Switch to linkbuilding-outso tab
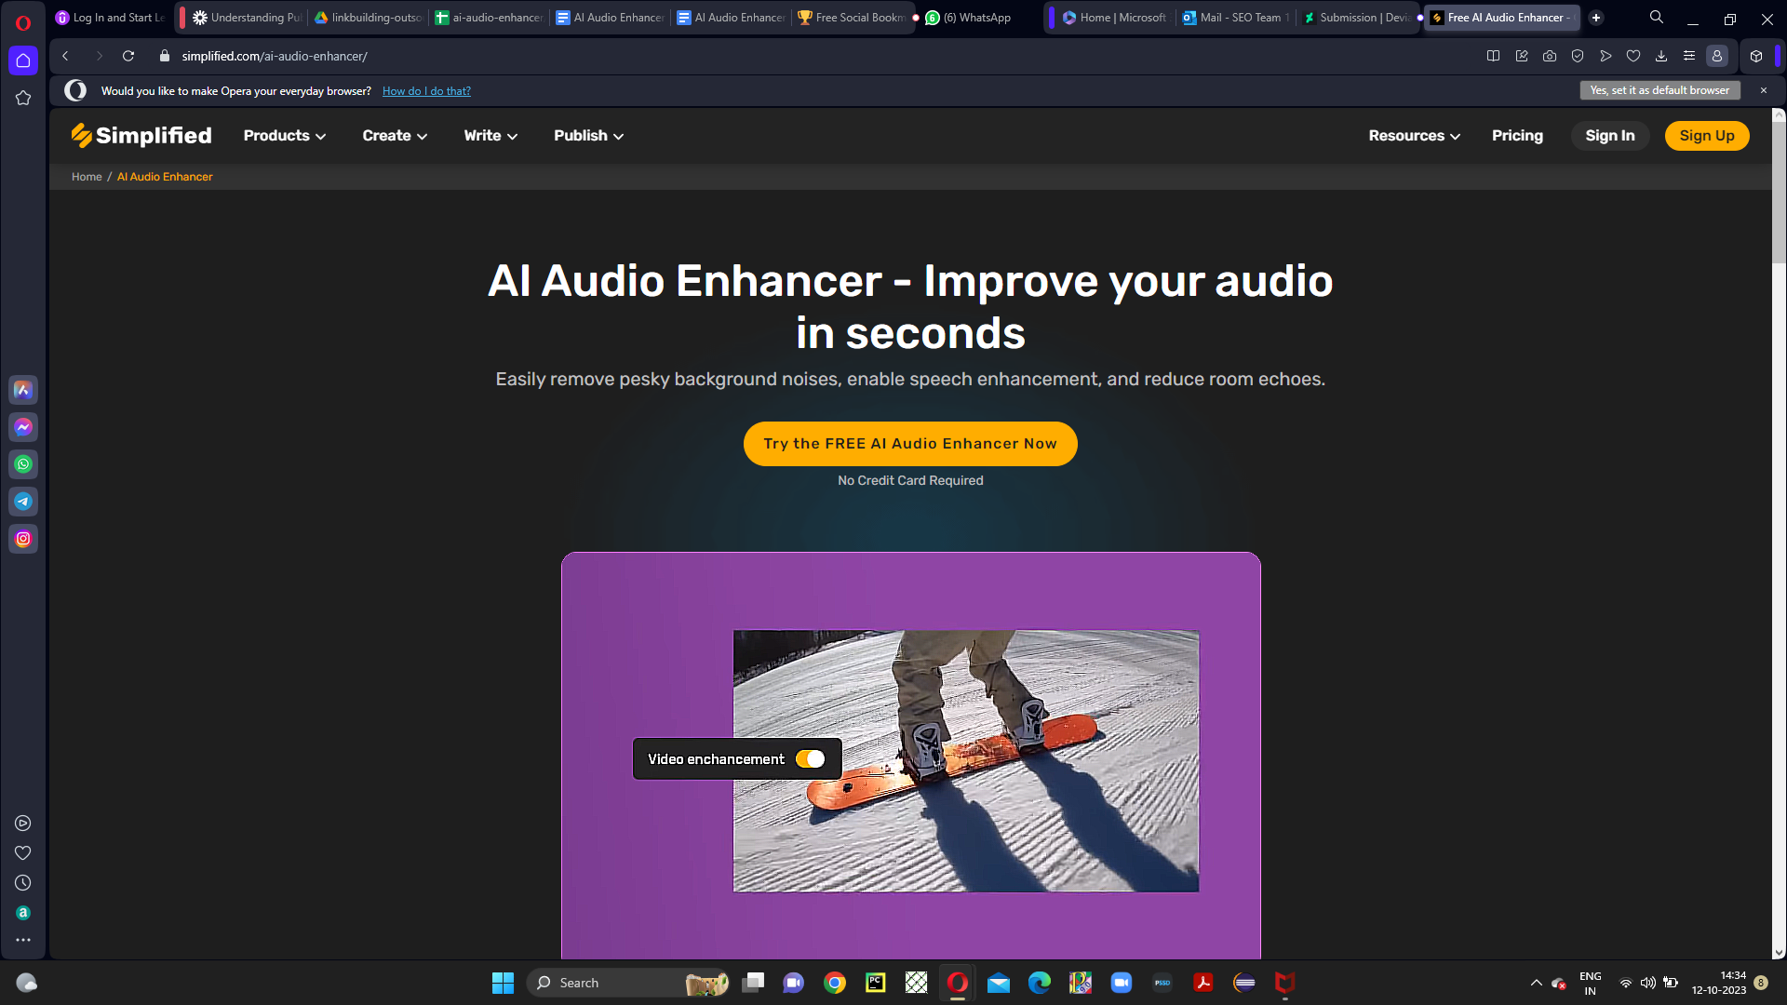 368,17
